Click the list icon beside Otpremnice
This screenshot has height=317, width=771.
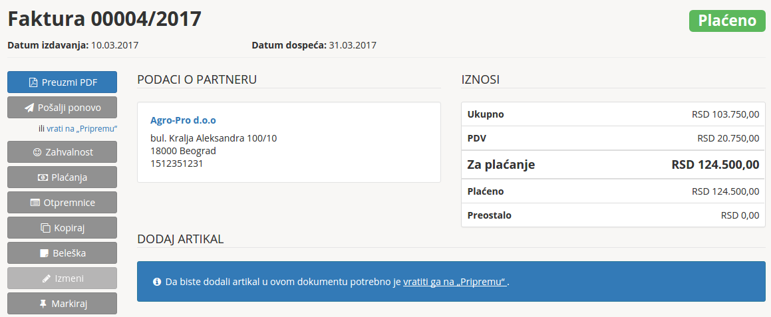coord(35,203)
